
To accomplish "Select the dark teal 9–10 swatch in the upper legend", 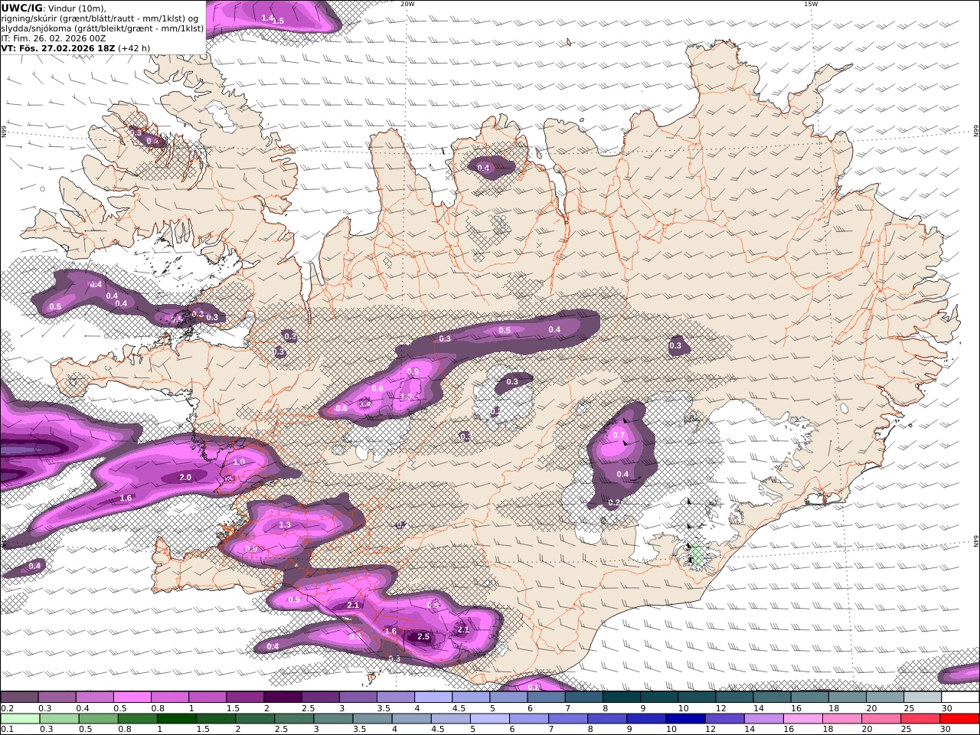I will click(659, 697).
